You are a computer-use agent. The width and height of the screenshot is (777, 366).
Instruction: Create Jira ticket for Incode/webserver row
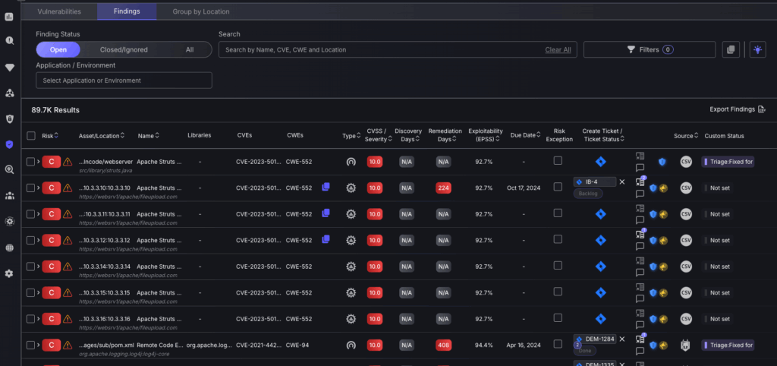coord(600,161)
